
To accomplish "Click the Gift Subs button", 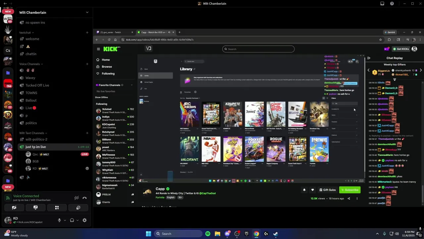I will click(327, 190).
